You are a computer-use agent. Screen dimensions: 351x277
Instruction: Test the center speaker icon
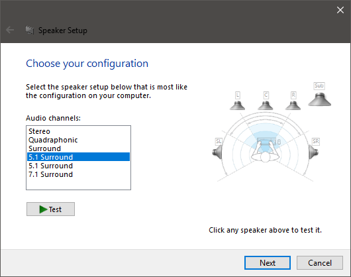tap(266, 105)
